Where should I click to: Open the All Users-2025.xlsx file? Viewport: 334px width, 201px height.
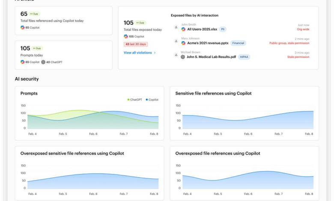pos(202,29)
